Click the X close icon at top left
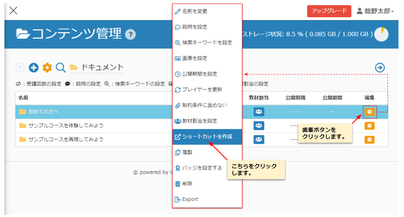Viewport: 404px width, 217px height. pyautogui.click(x=13, y=11)
